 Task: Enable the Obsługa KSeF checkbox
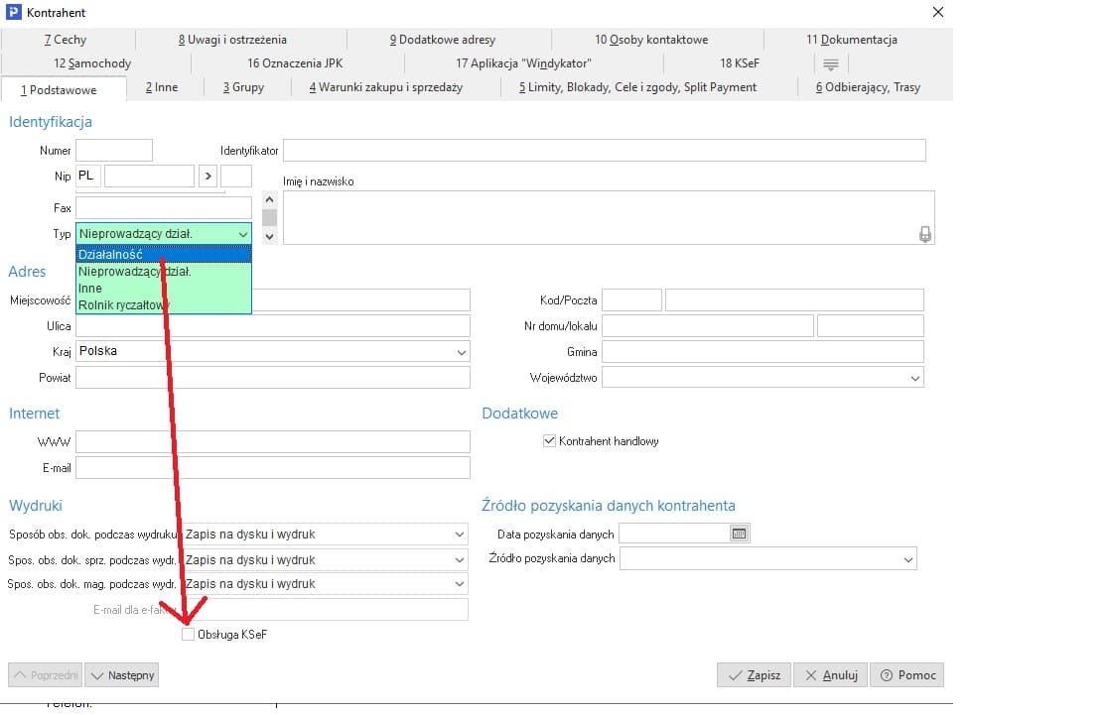click(189, 635)
